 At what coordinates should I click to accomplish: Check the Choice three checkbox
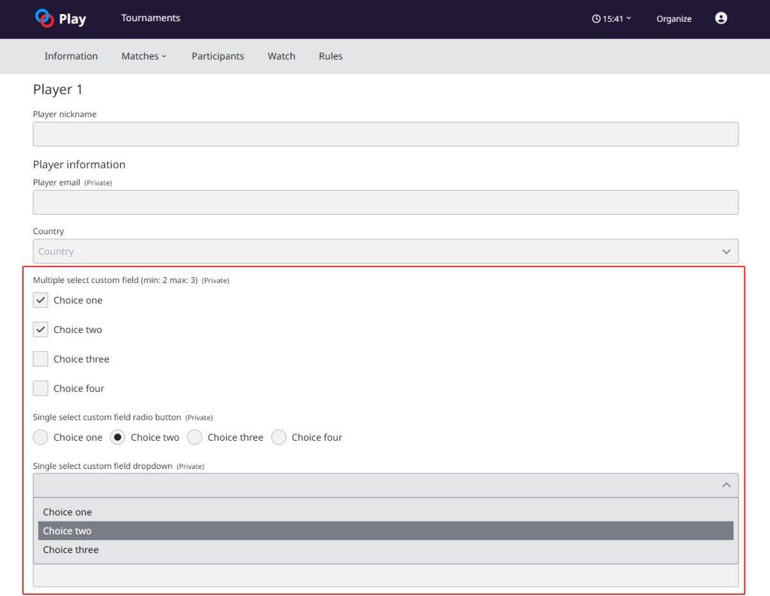(40, 359)
